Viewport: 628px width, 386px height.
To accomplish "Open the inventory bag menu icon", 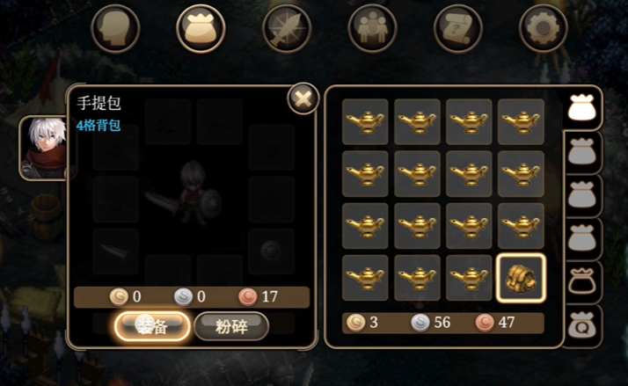I will (x=201, y=29).
